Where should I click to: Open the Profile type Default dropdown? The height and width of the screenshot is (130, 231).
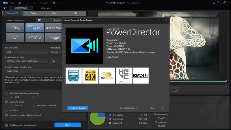point(56,52)
